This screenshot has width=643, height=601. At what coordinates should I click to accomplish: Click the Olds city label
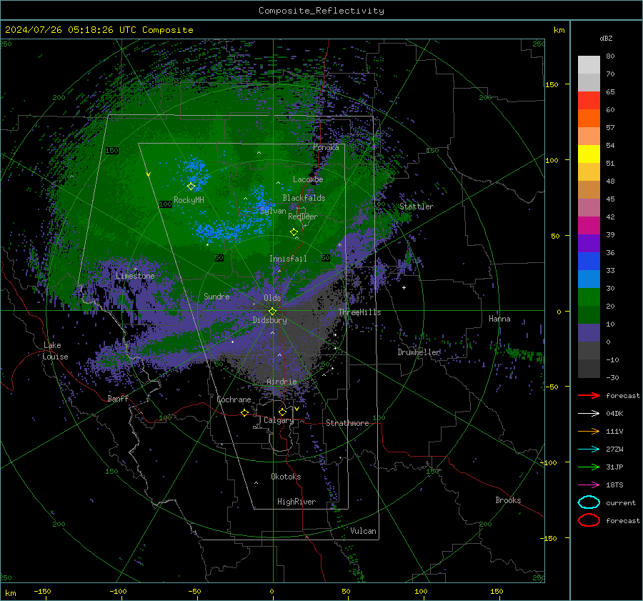272,298
